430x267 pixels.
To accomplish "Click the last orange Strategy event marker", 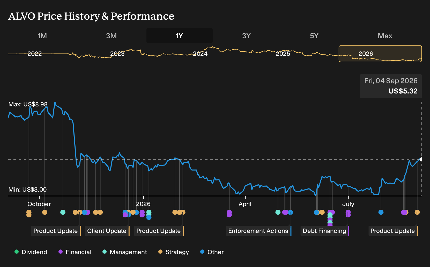I will coord(417,212).
